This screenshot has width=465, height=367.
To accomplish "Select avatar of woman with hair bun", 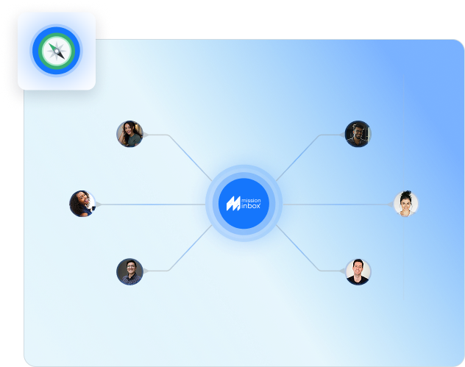I will point(406,204).
